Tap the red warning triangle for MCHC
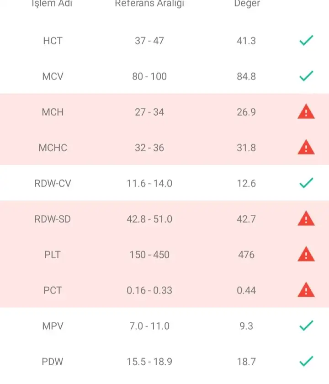Screen dimensions: 329x384 tap(306, 147)
